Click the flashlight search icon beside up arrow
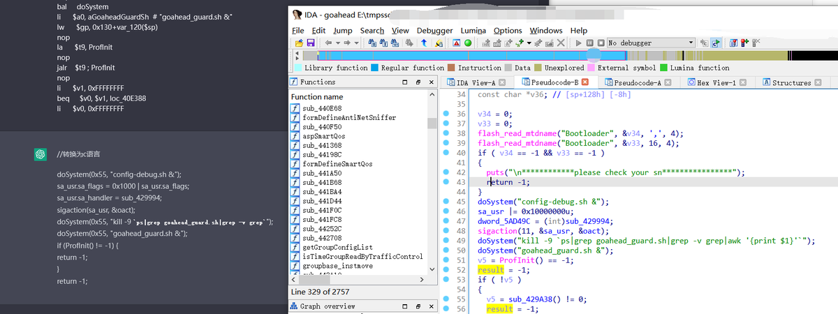Screen dimensions: 838x314 pos(439,43)
